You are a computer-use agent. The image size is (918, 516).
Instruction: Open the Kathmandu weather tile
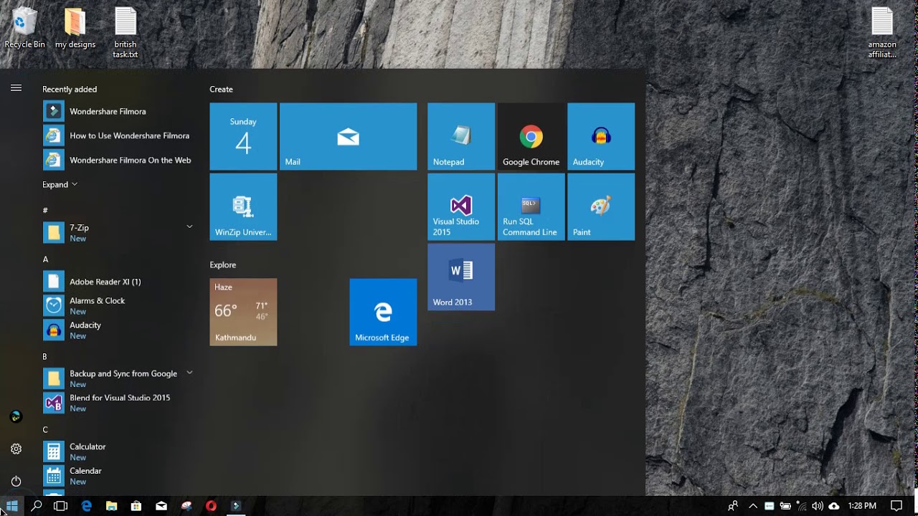click(x=243, y=312)
